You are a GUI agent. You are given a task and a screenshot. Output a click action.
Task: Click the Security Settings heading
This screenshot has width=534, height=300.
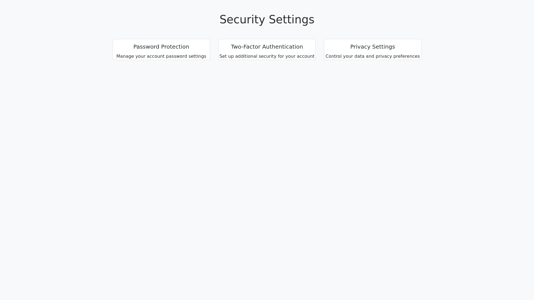pyautogui.click(x=267, y=19)
